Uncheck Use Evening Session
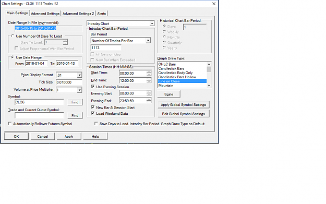 coord(93,87)
